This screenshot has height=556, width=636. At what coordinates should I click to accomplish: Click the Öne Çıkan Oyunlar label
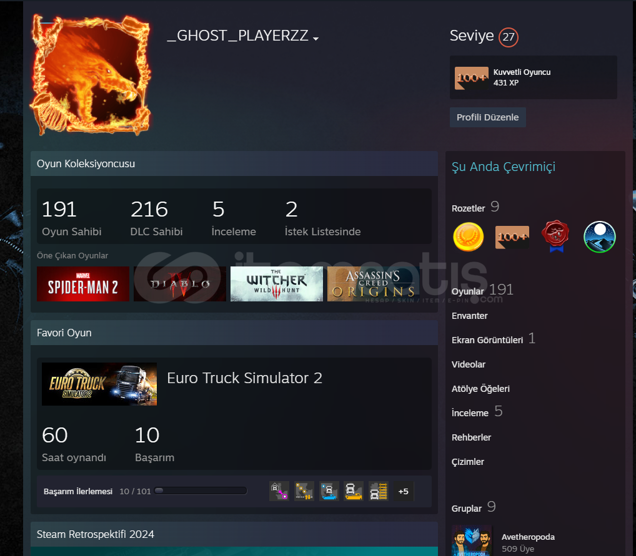click(x=72, y=256)
